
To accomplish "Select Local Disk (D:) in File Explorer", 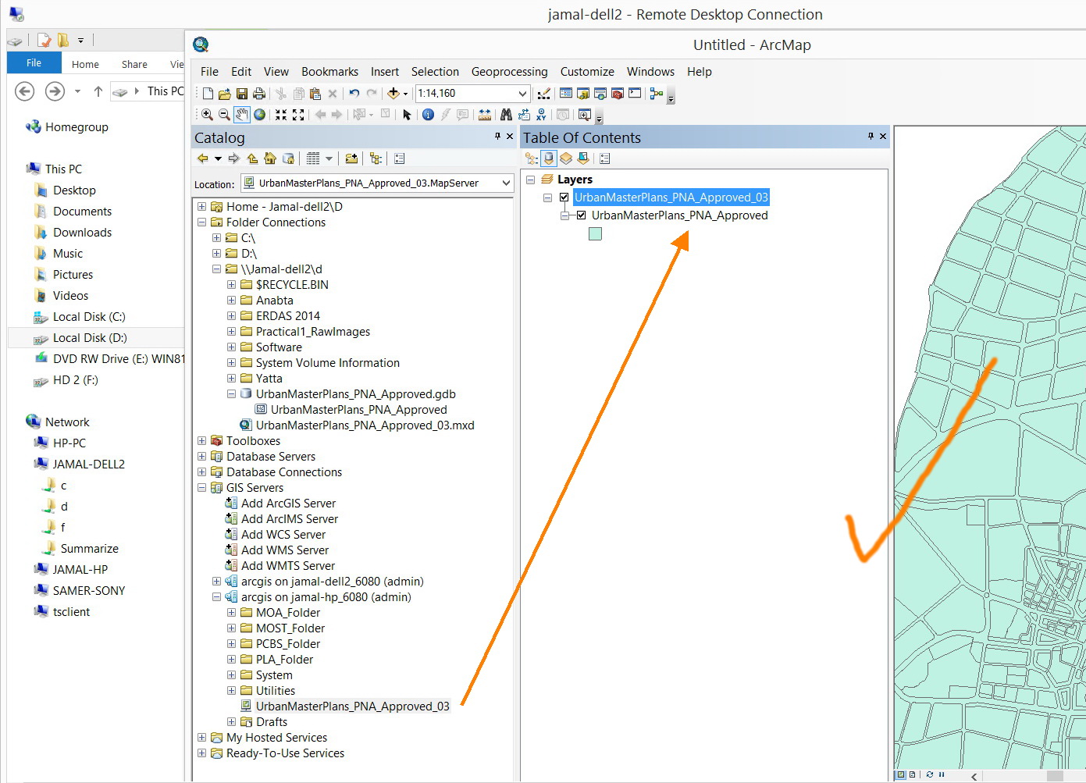I will click(x=90, y=338).
